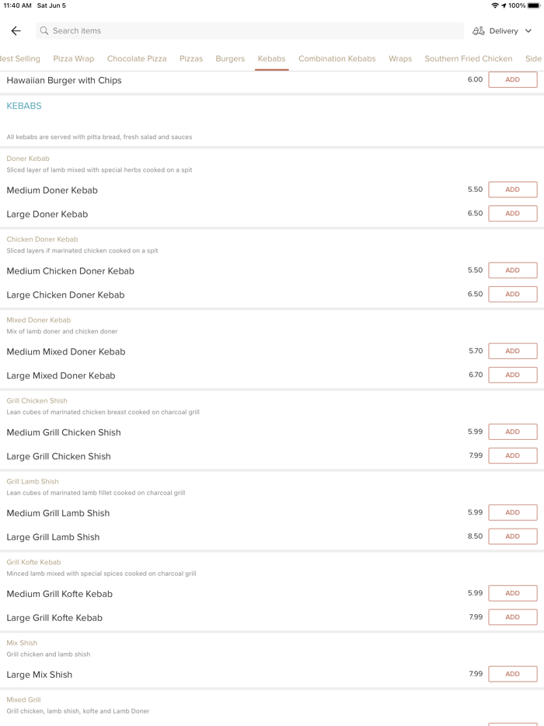Tap the search magnifier icon
Screen dimensions: 544x726
pyautogui.click(x=44, y=31)
